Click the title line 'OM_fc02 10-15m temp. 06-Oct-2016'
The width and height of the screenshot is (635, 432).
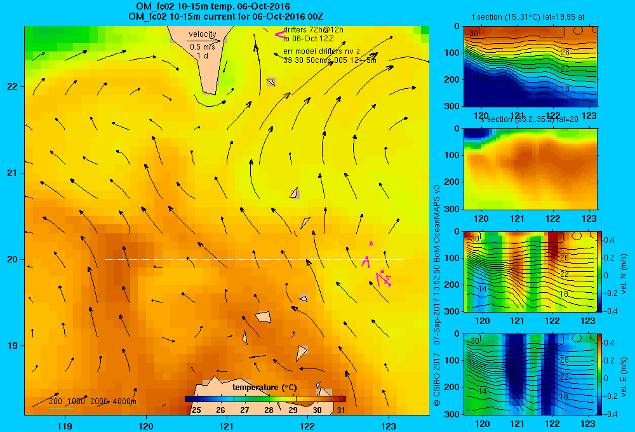(x=213, y=6)
